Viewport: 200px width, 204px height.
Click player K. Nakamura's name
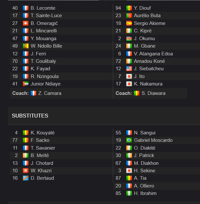pos(148,84)
